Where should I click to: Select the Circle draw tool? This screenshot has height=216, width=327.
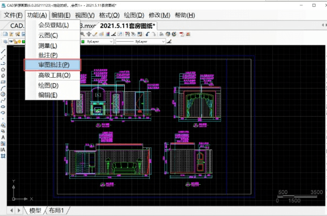point(3,94)
